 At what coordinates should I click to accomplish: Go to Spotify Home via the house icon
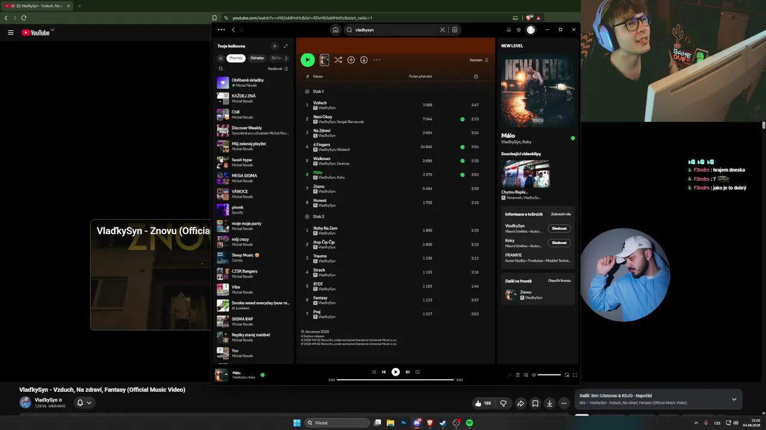336,30
